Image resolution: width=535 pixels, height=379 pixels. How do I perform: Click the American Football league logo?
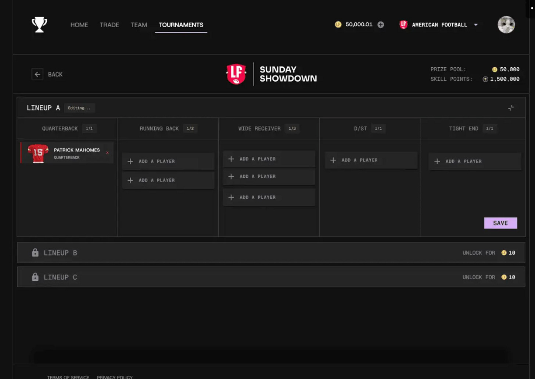(x=403, y=25)
